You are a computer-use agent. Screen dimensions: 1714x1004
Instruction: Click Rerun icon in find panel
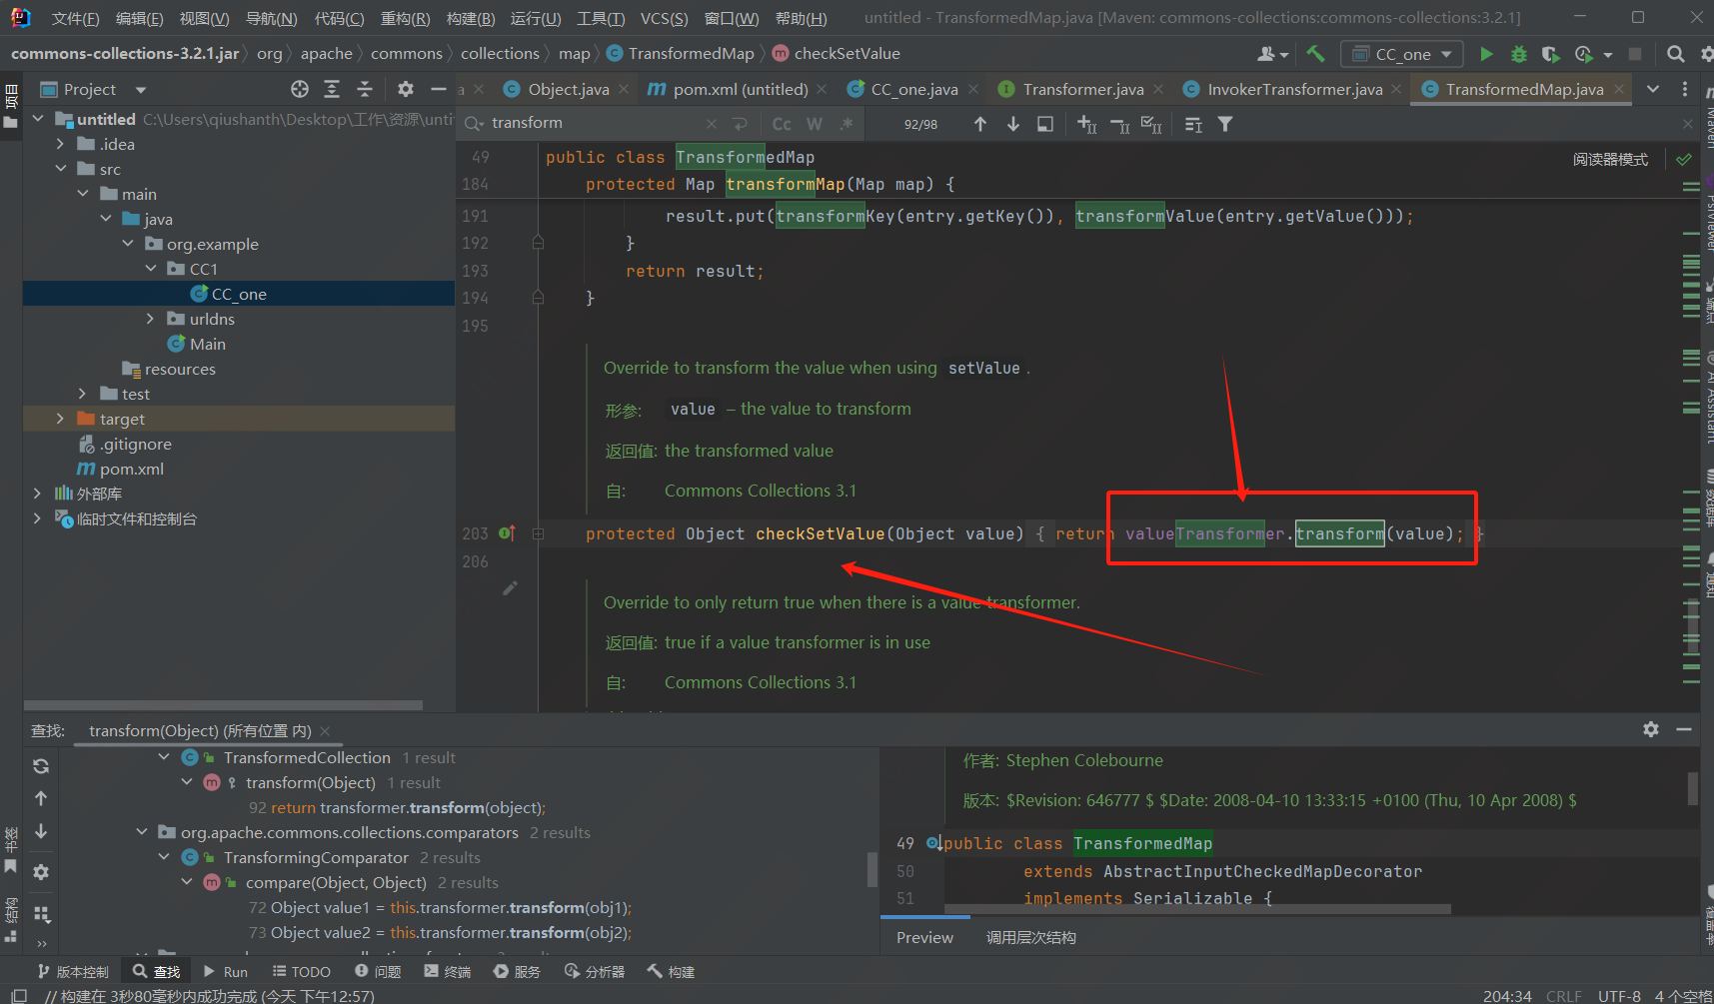coord(41,766)
